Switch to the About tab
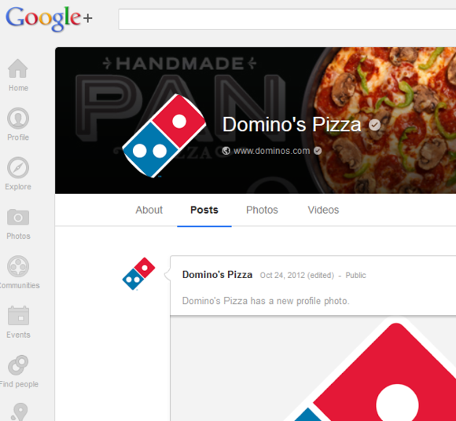Viewport: 456px width, 421px height. coord(149,210)
